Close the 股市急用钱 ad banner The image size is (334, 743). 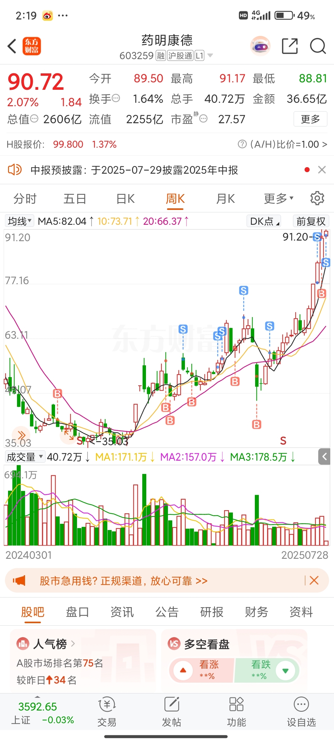pos(314,580)
